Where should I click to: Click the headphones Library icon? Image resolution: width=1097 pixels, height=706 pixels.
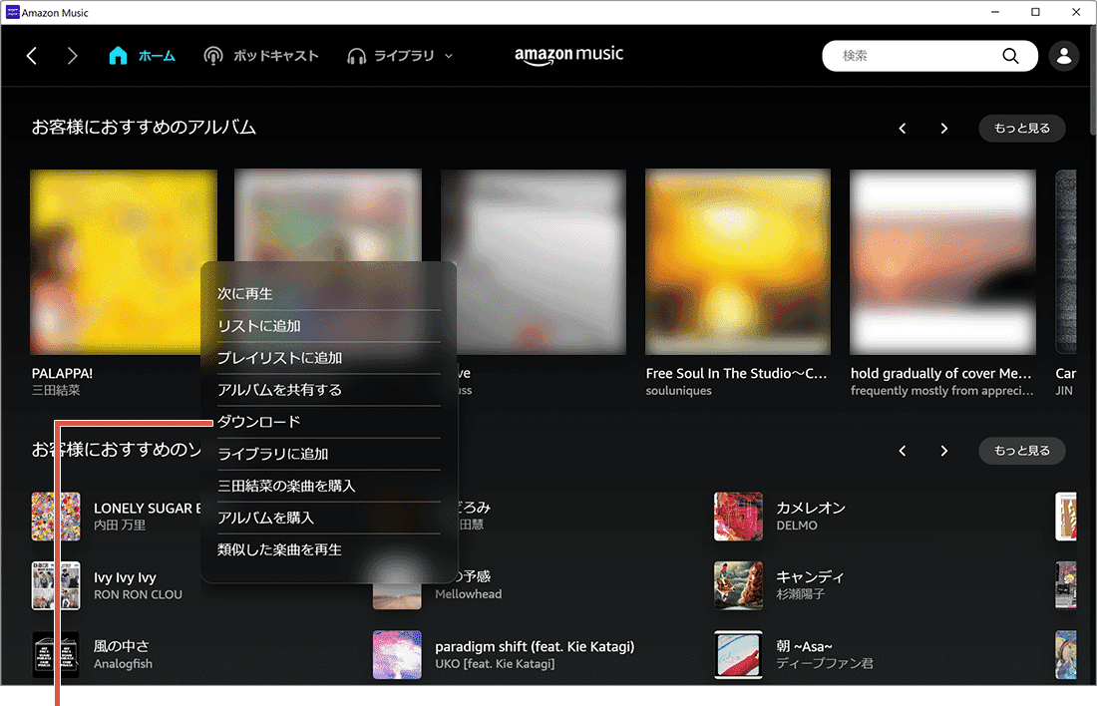pyautogui.click(x=357, y=56)
